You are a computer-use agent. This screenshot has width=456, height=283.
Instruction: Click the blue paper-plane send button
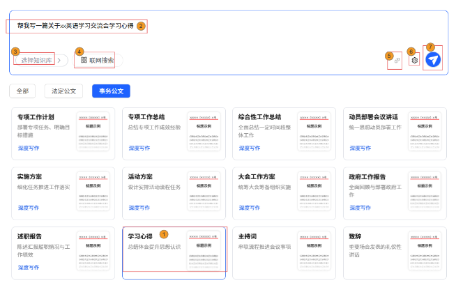(433, 61)
